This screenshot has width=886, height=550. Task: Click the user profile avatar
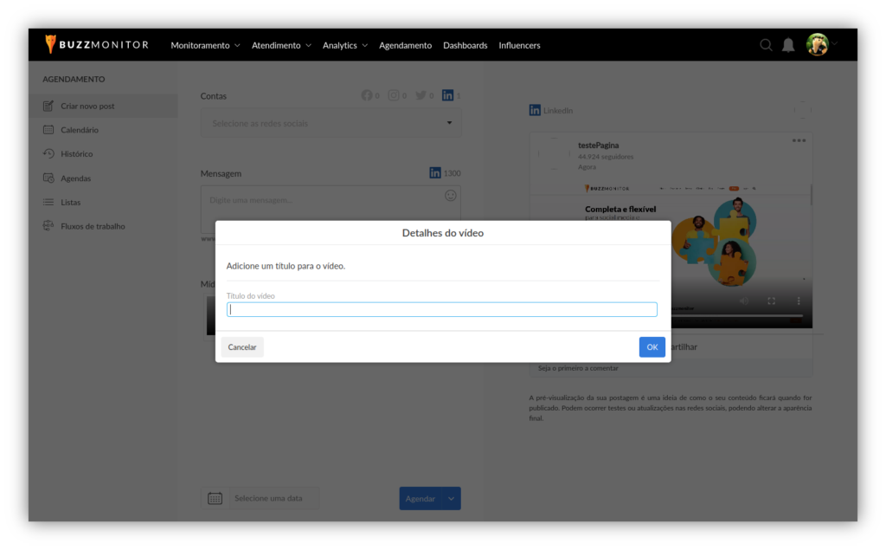coord(817,44)
